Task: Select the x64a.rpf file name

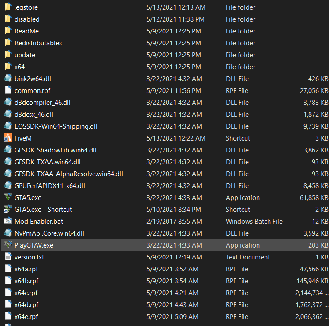Action: [x=26, y=269]
